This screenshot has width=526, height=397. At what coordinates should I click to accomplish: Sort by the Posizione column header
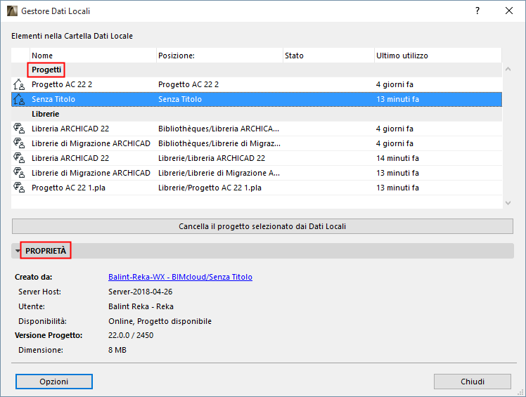(x=219, y=56)
